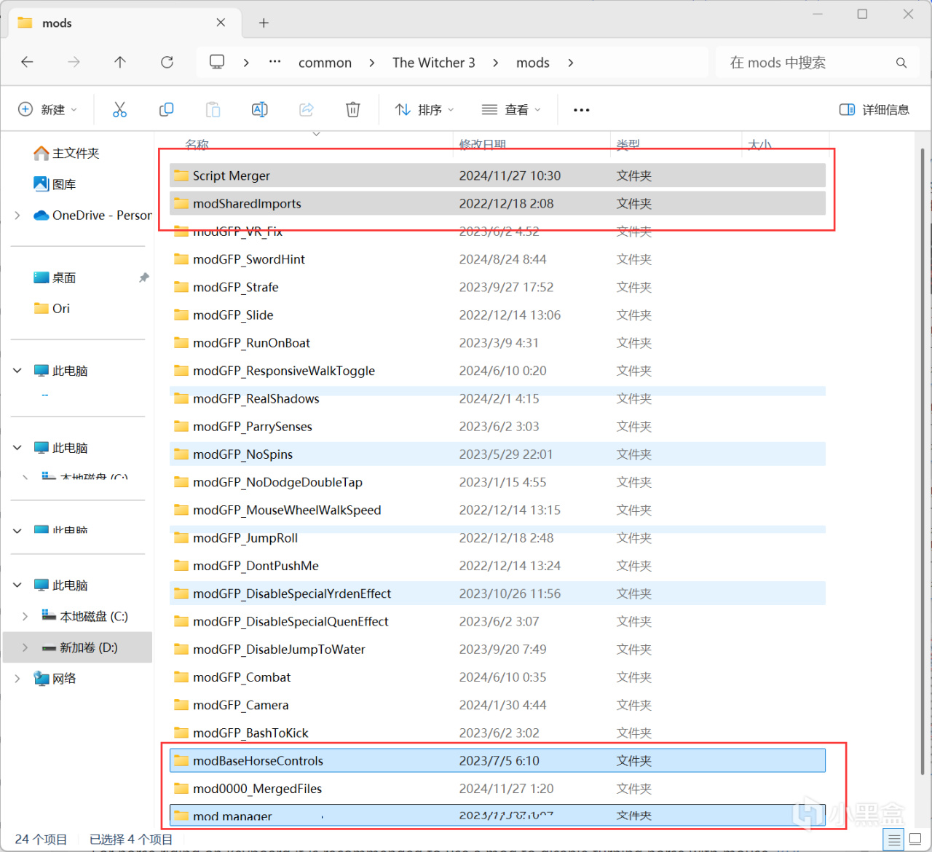Copy the selected folders
The height and width of the screenshot is (852, 932).
[166, 110]
